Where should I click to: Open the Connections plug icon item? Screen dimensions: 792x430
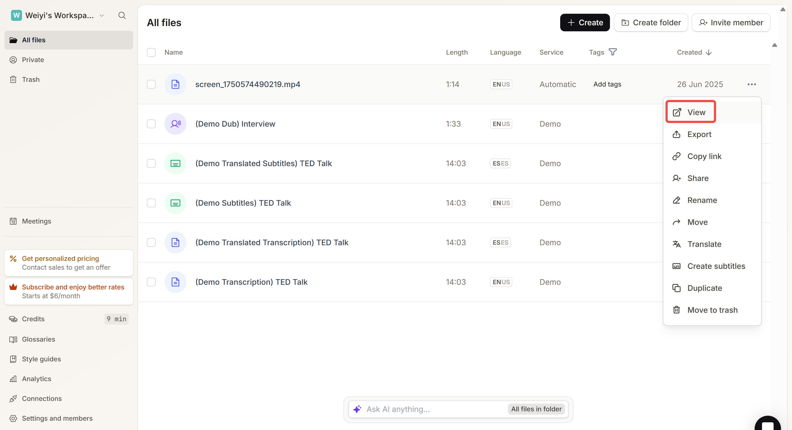click(42, 398)
